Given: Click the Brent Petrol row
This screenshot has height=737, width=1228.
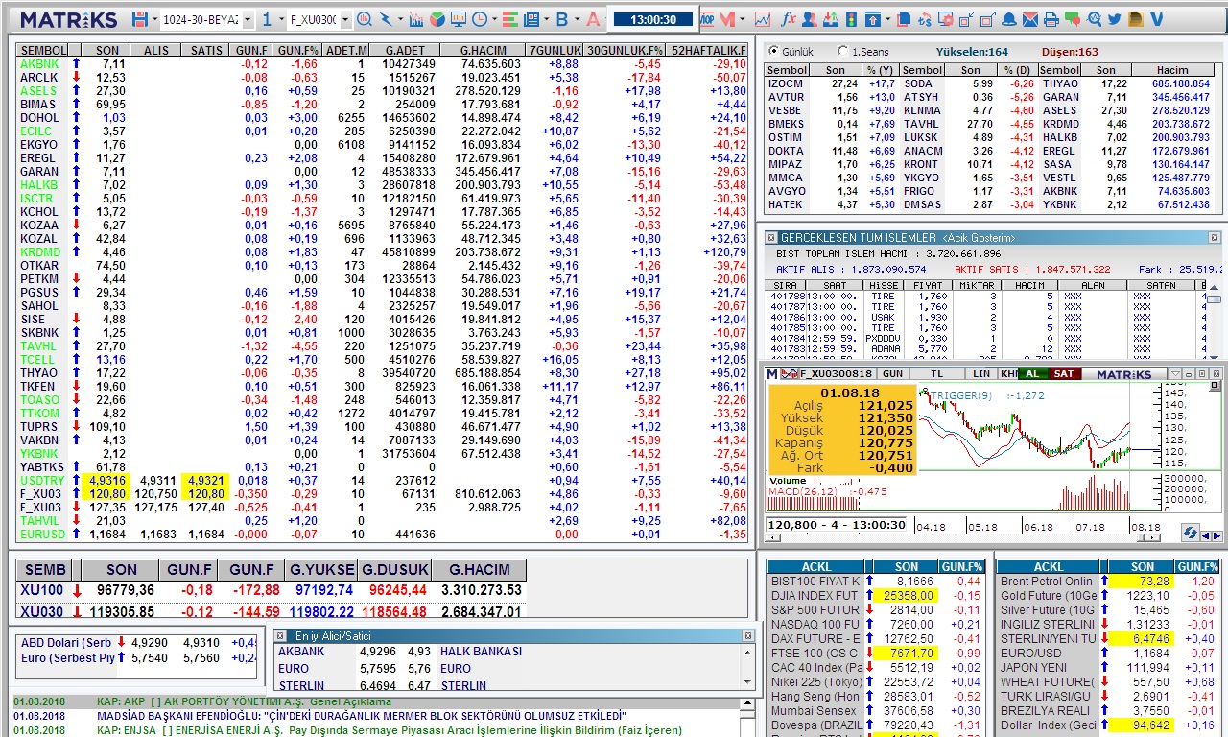Looking at the screenshot, I should coord(1108,582).
